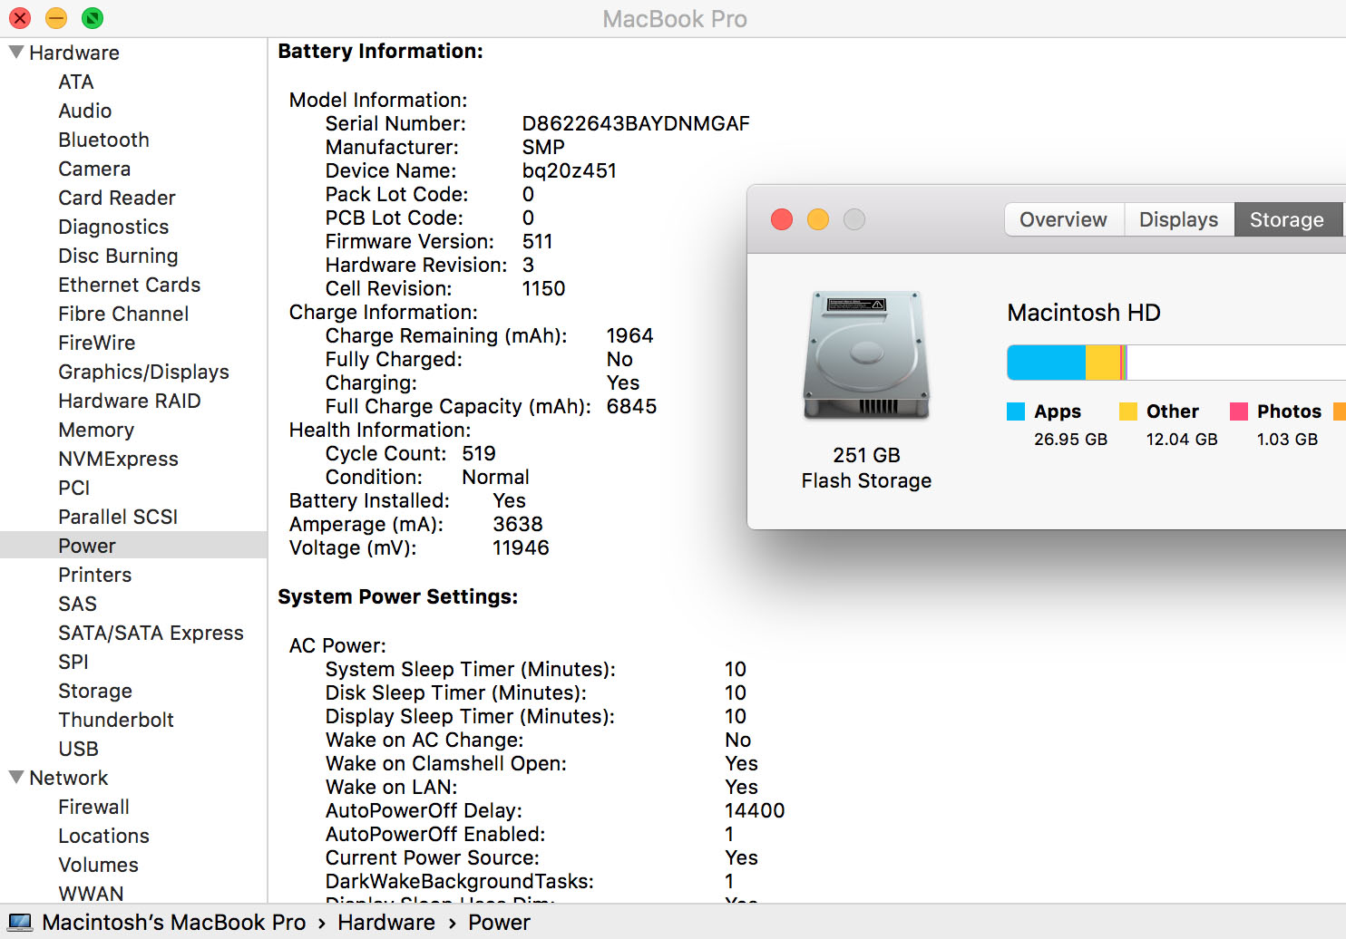
Task: Click the Macintosh HD storage usage bar
Action: (1175, 363)
